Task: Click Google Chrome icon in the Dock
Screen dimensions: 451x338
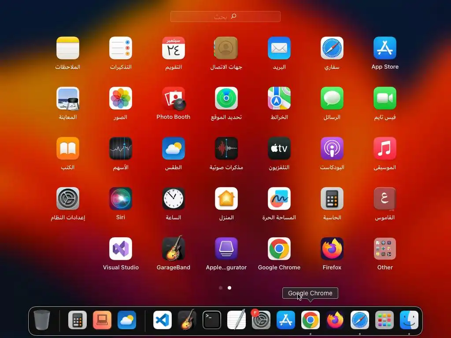Action: [x=311, y=320]
